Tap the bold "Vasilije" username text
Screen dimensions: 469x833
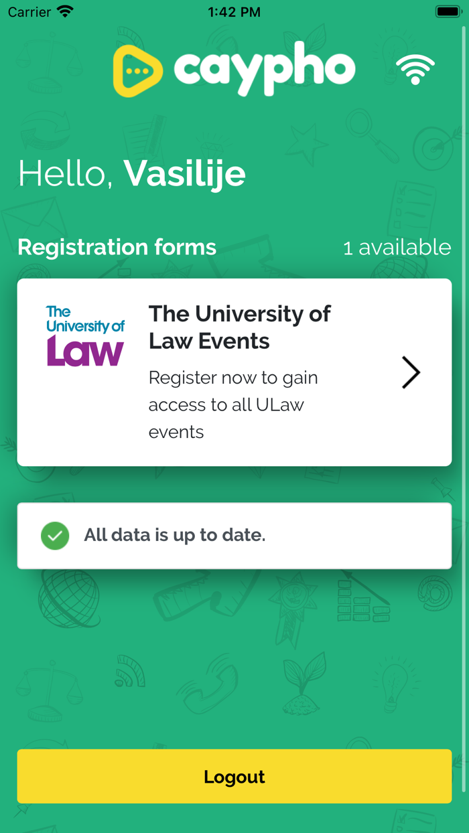[185, 173]
